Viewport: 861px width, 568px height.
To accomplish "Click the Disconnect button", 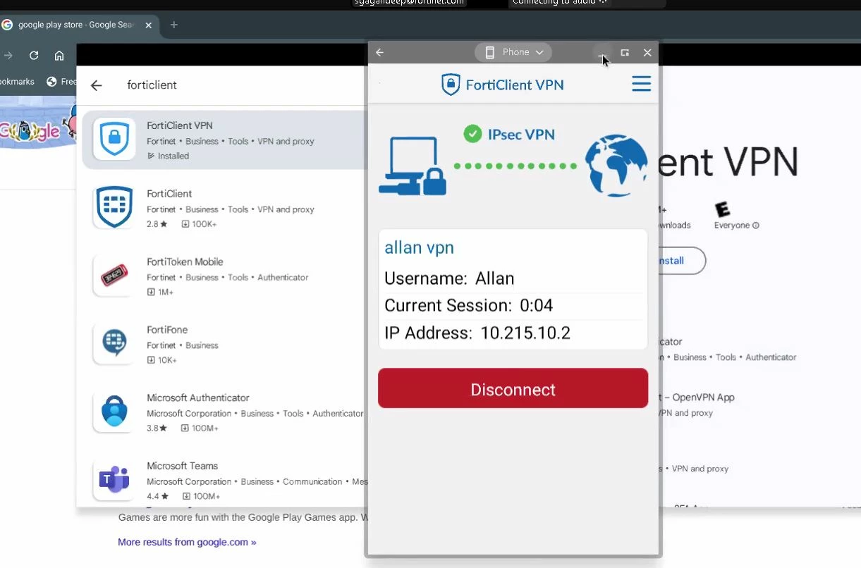I will pos(513,388).
